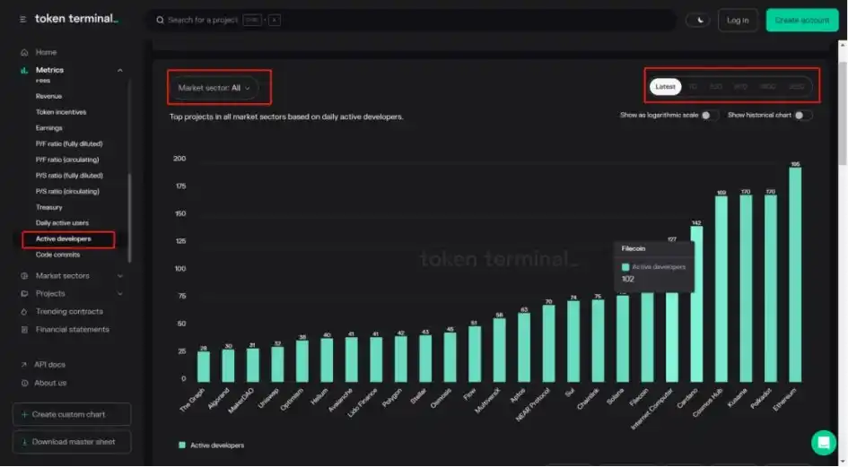Screen dimensions: 848x467
Task: Open the About us page
Action: 50,384
